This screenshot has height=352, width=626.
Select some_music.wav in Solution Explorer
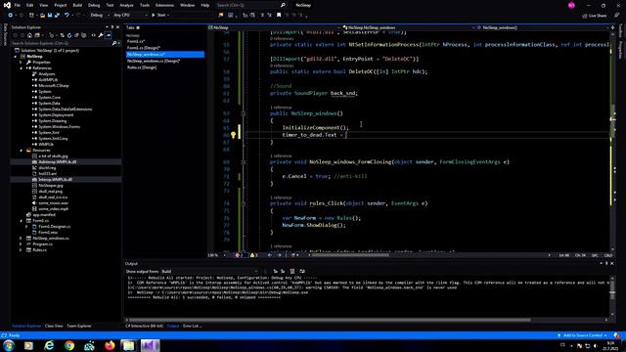click(x=53, y=203)
